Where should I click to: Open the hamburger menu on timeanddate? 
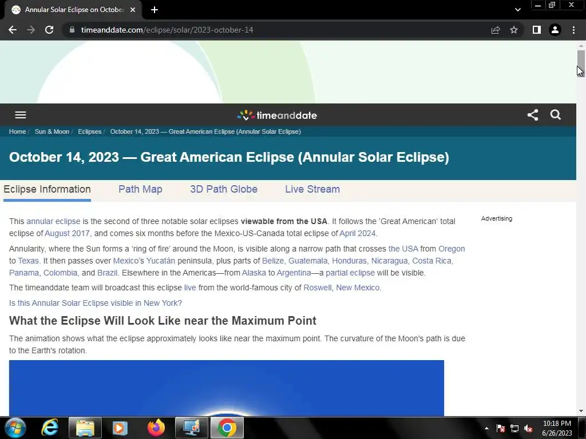[x=21, y=115]
